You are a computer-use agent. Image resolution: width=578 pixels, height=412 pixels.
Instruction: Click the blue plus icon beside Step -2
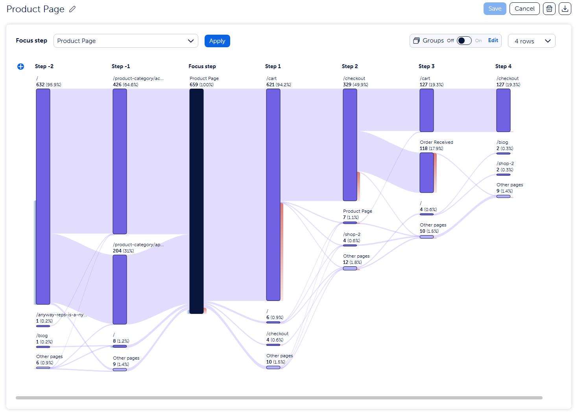(21, 67)
